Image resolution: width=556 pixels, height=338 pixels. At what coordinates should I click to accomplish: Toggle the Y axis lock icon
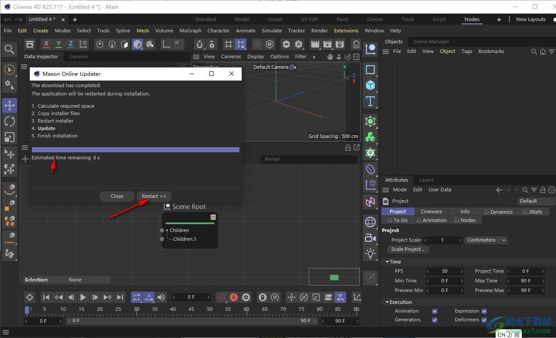coord(59,44)
